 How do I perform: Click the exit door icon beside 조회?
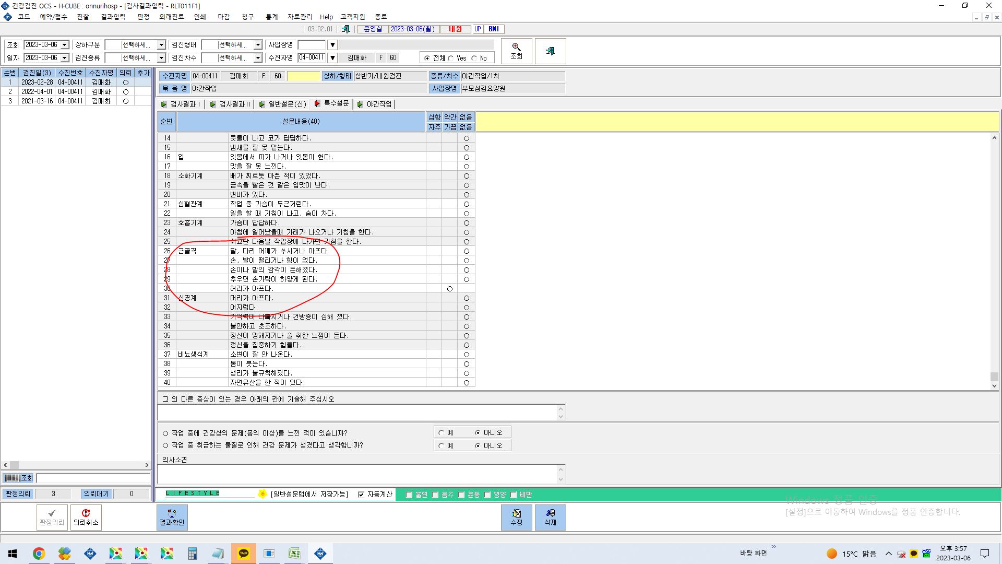[550, 51]
